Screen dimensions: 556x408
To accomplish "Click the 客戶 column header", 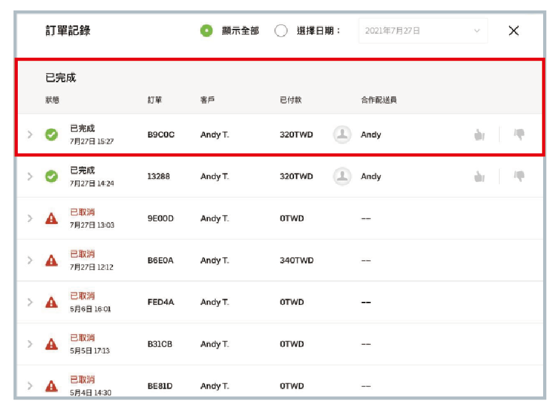I will [207, 100].
